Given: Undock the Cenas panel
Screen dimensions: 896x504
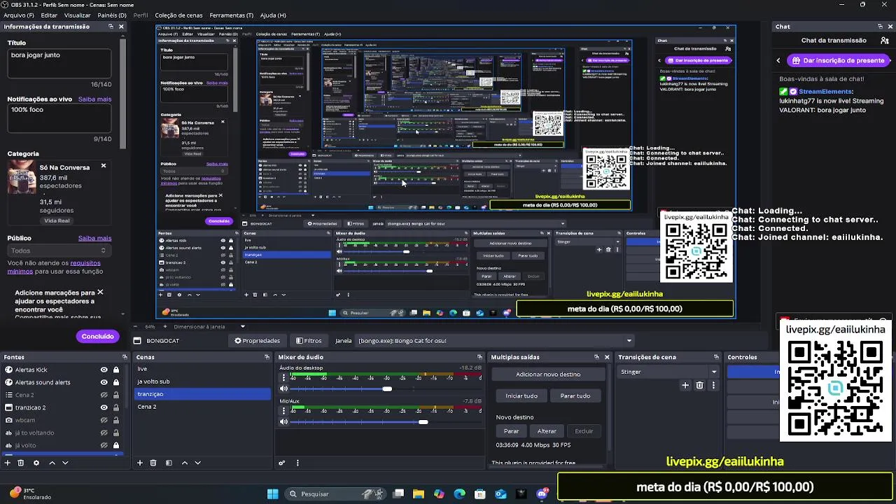Looking at the screenshot, I should pos(267,357).
